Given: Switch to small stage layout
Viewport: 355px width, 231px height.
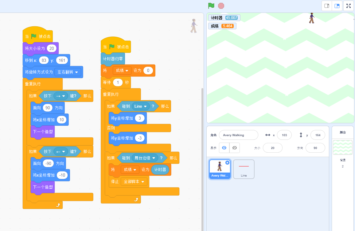Looking at the screenshot, I should (x=327, y=6).
